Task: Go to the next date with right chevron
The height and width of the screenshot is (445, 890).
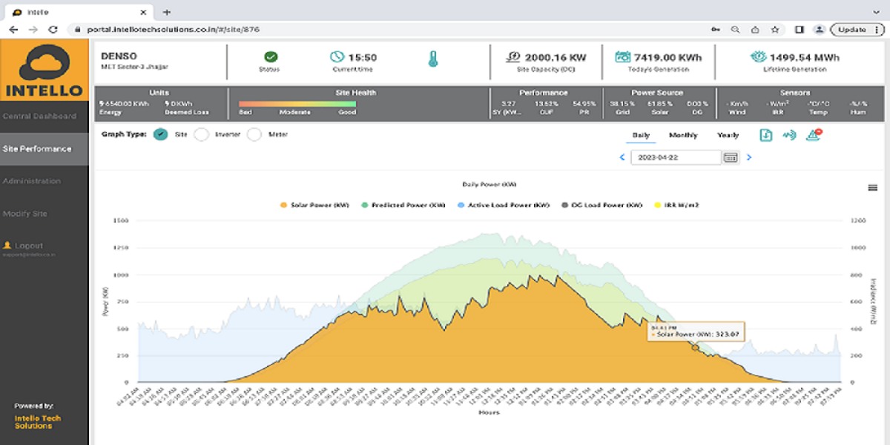Action: pyautogui.click(x=749, y=157)
